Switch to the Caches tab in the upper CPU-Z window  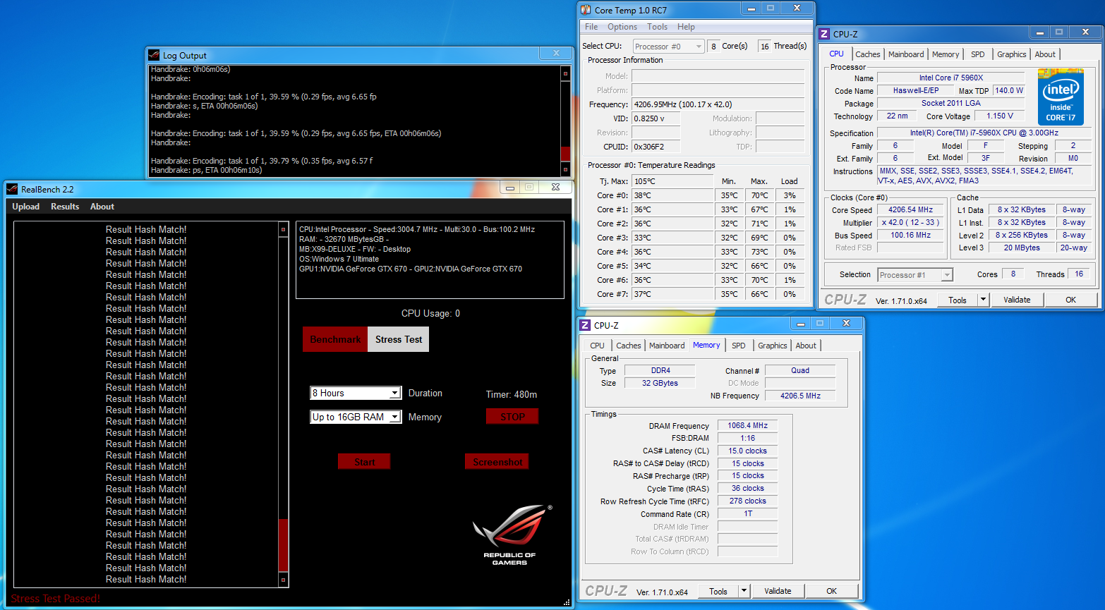[867, 54]
